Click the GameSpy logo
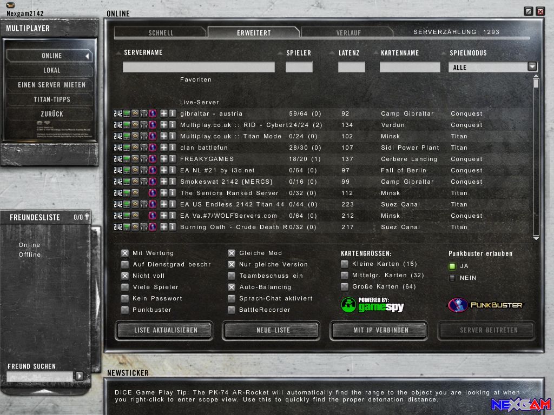This screenshot has height=415, width=554. [372, 305]
